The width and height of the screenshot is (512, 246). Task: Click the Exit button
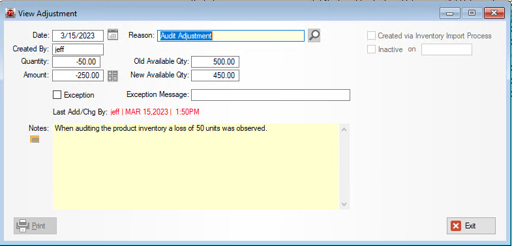(x=471, y=226)
